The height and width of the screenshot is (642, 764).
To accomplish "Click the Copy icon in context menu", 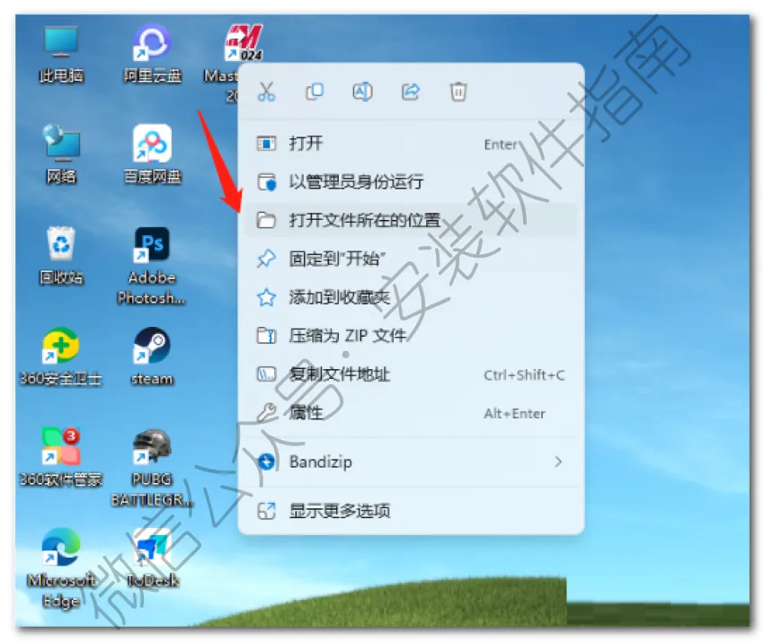I will click(315, 92).
